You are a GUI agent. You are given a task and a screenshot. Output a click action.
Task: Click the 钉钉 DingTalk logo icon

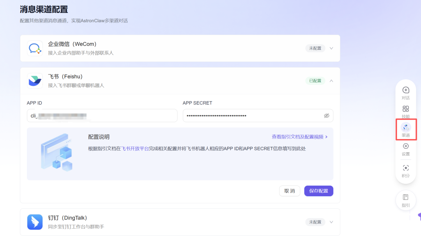click(x=35, y=222)
